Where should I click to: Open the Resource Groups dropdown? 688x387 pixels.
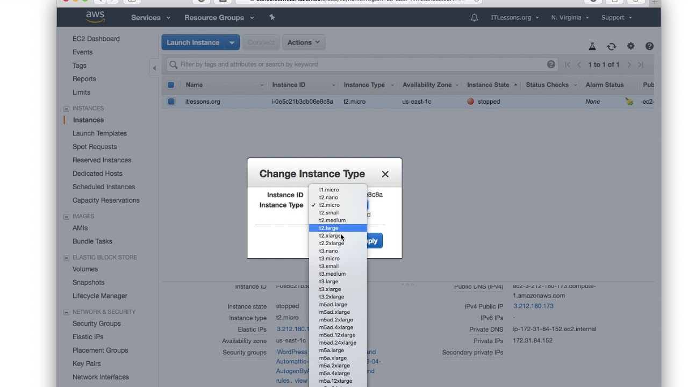tap(218, 17)
